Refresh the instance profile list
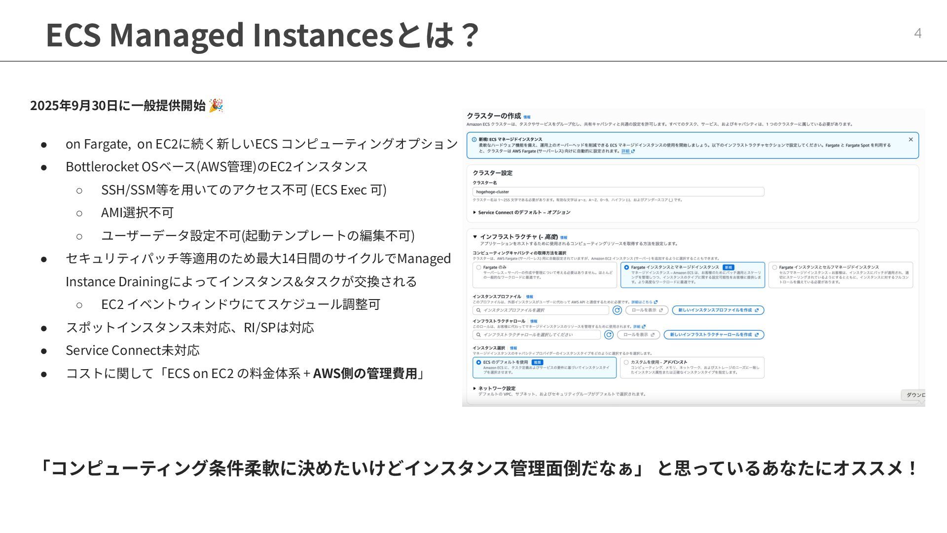The height and width of the screenshot is (533, 947). [617, 310]
